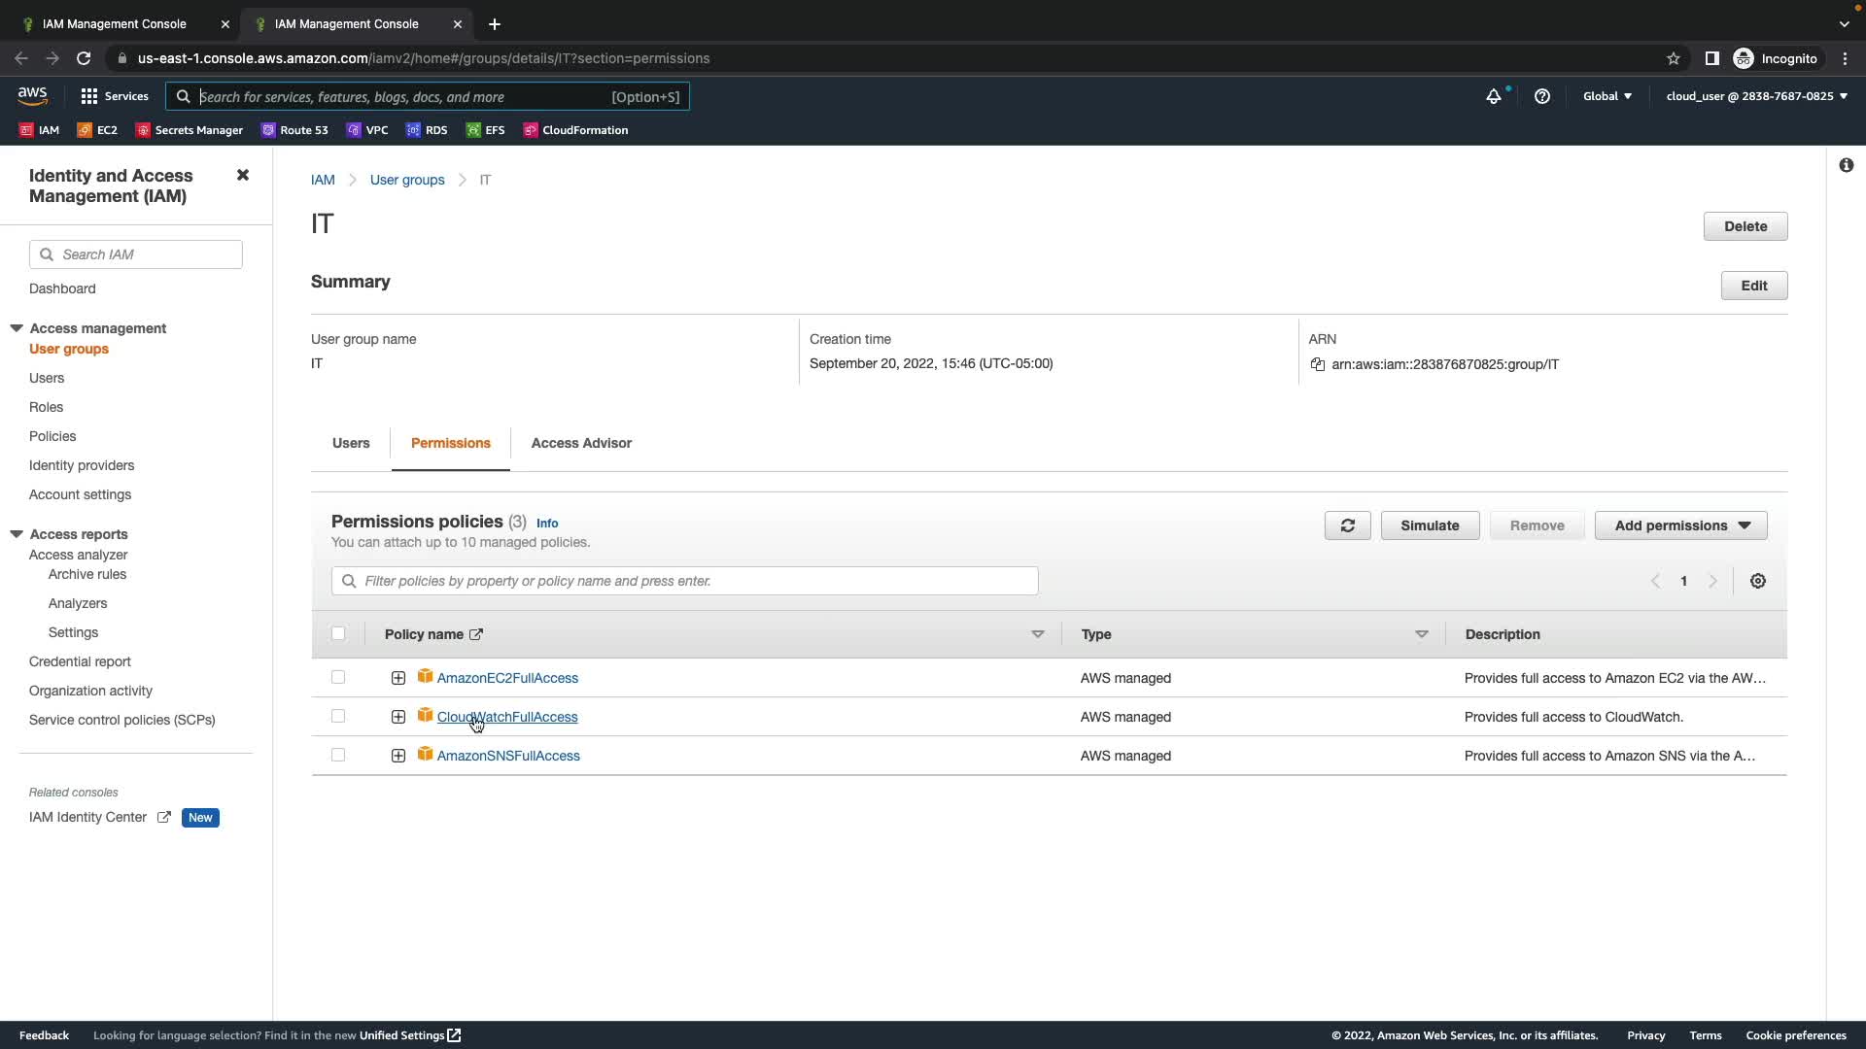Copy the group ARN
Image resolution: width=1866 pixels, height=1049 pixels.
[x=1317, y=364]
